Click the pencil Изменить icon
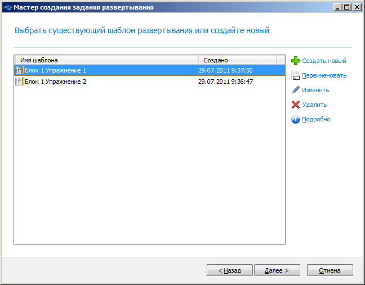This screenshot has width=365, height=285. point(296,90)
